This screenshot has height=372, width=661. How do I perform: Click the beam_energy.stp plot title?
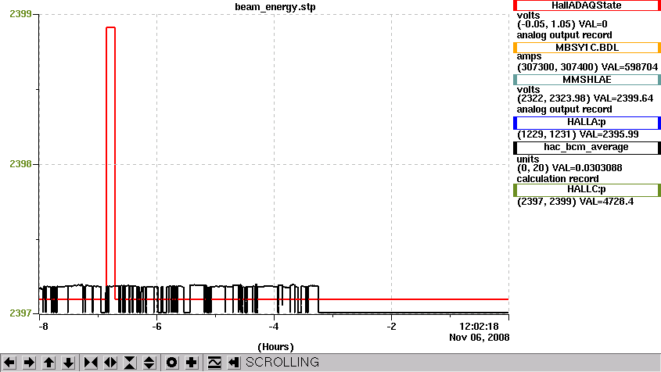tap(275, 7)
